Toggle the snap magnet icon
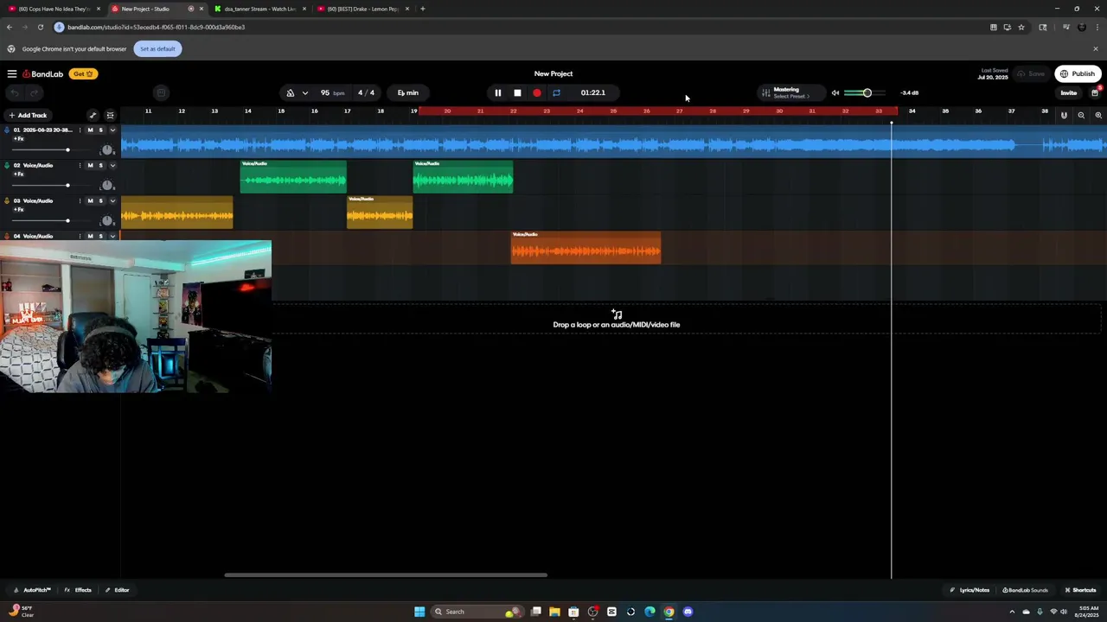The image size is (1107, 622). click(x=1064, y=116)
